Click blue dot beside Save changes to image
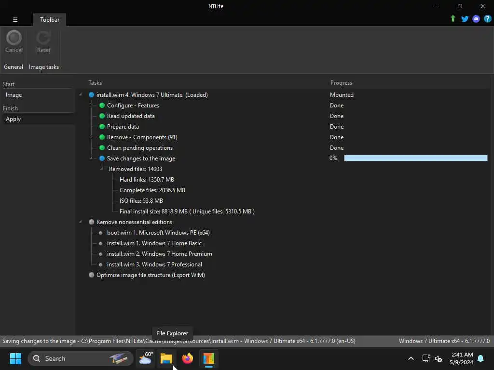 click(102, 158)
